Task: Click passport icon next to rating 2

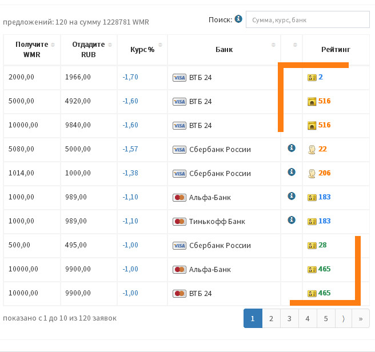Action: (312, 78)
